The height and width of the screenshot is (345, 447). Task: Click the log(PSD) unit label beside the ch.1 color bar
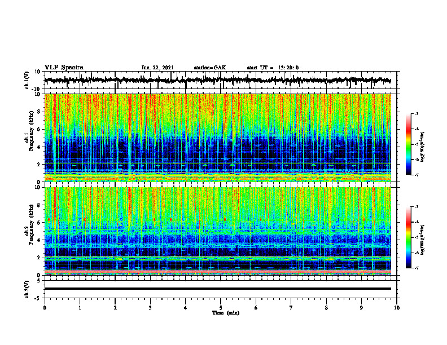423,147
